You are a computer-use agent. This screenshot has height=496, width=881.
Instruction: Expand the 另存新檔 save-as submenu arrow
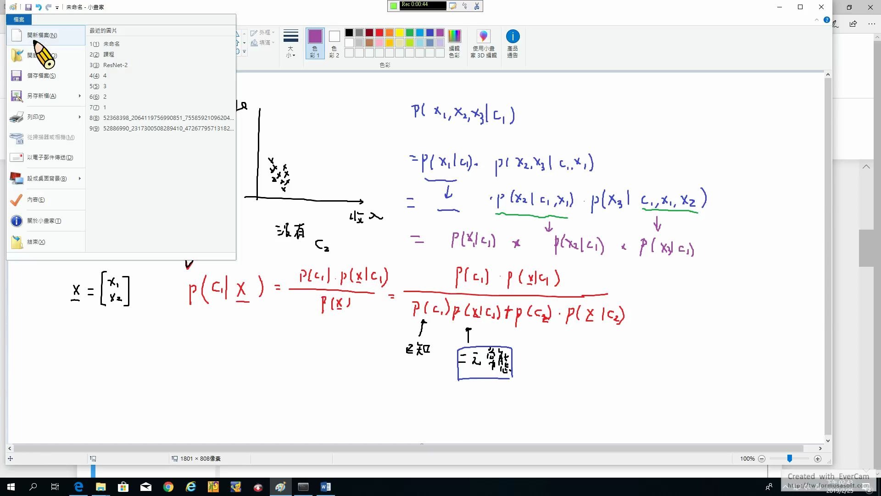79,96
